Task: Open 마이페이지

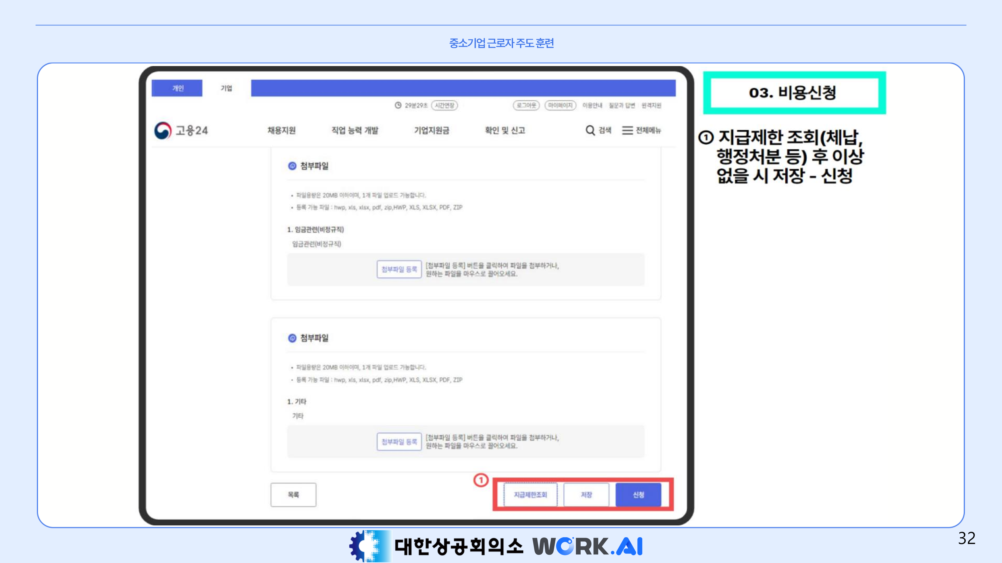Action: coord(560,105)
